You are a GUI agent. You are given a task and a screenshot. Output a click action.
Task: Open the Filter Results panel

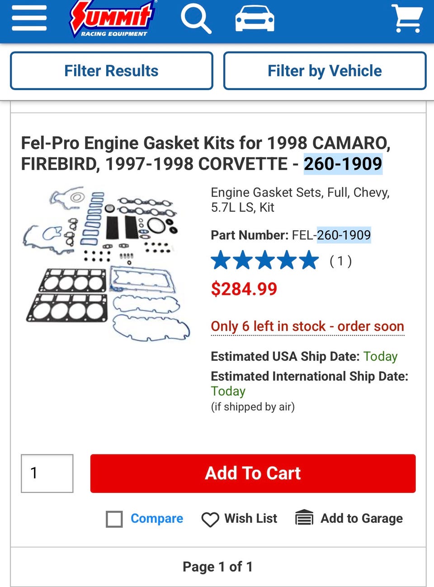click(x=112, y=71)
